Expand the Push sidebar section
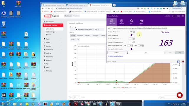 coord(61,39)
